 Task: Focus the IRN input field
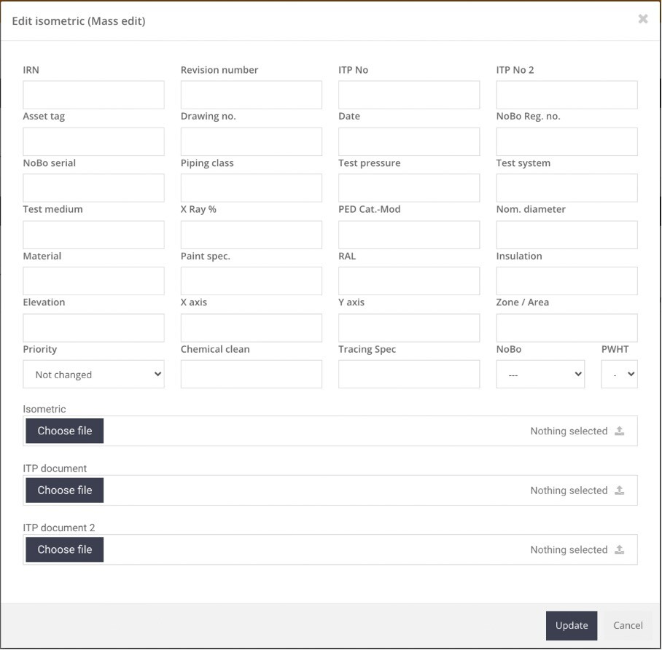click(x=93, y=95)
